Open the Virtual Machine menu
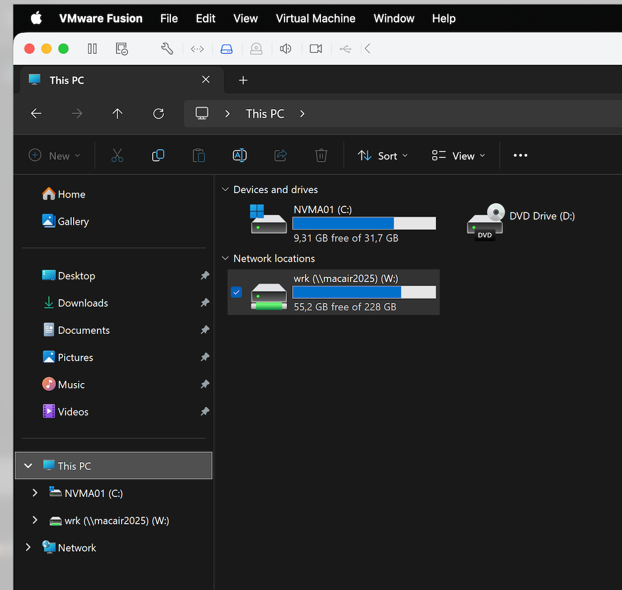Image resolution: width=622 pixels, height=590 pixels. (x=315, y=18)
